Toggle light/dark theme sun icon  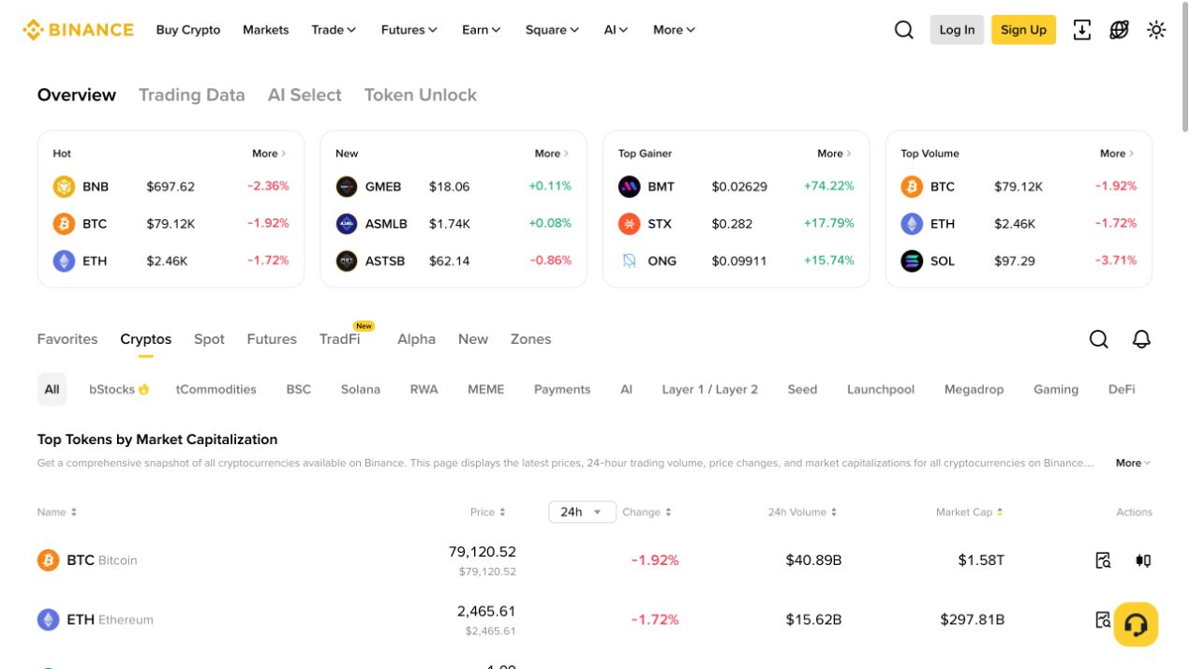(x=1157, y=30)
